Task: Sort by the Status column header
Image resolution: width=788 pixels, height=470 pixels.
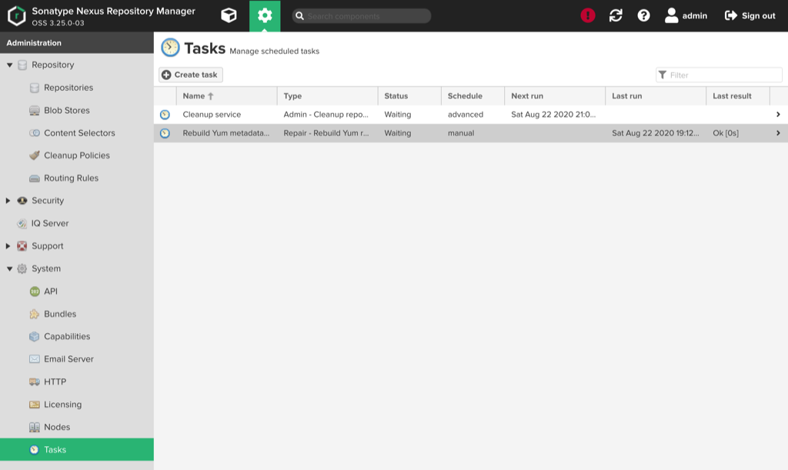Action: point(409,96)
